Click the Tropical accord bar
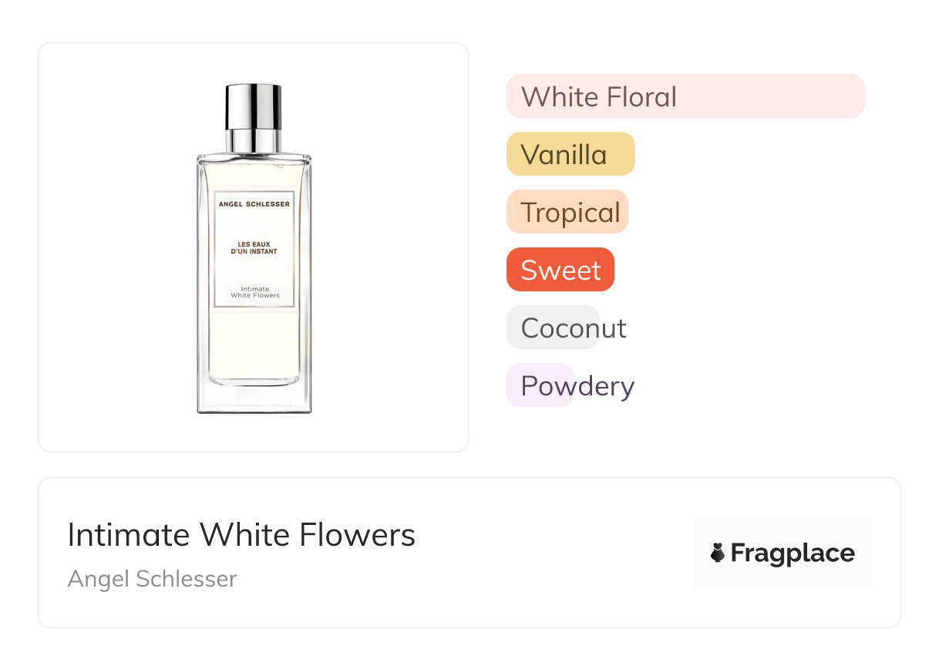 point(567,212)
